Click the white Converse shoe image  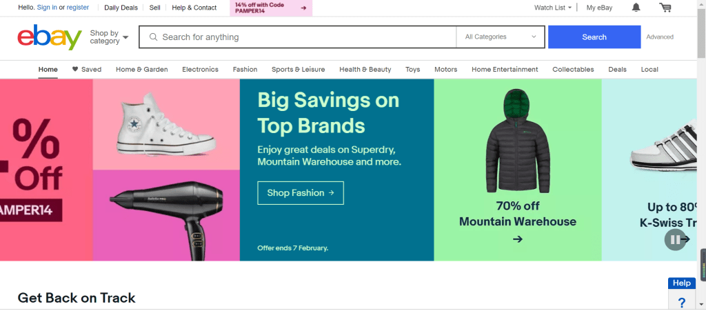pyautogui.click(x=165, y=125)
